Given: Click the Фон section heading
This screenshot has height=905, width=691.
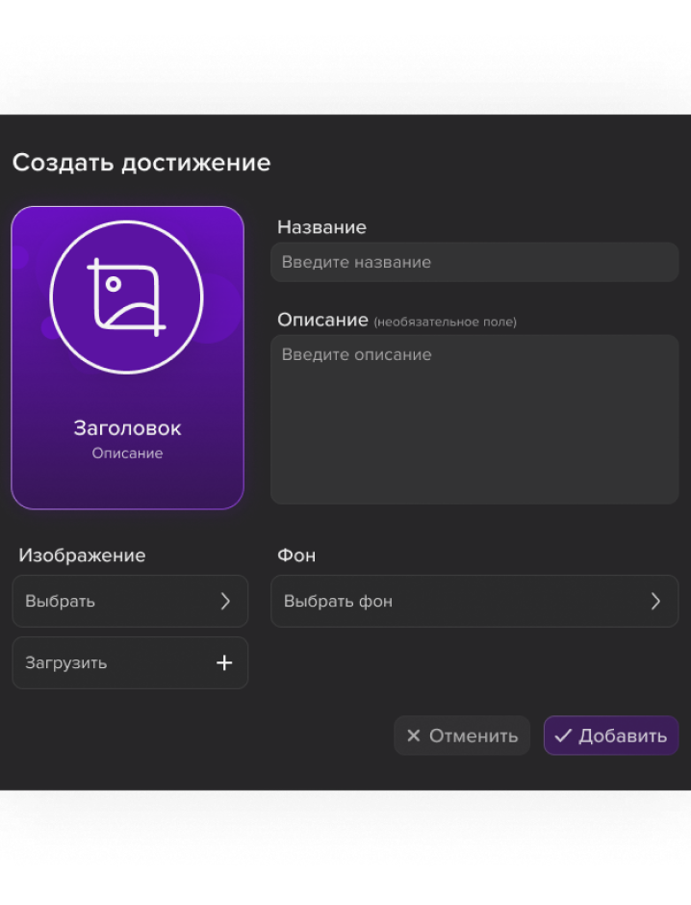Looking at the screenshot, I should coord(296,556).
